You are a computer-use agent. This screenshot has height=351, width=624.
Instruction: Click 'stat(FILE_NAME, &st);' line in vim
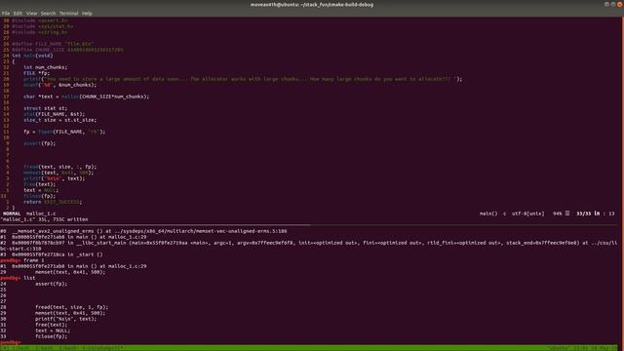point(55,114)
